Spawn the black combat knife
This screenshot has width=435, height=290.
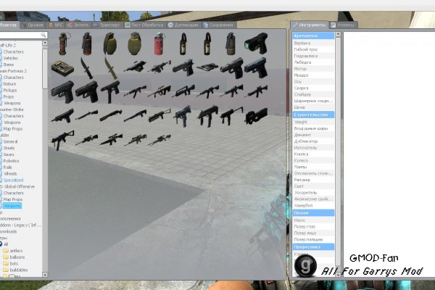pyautogui.click(x=86, y=68)
